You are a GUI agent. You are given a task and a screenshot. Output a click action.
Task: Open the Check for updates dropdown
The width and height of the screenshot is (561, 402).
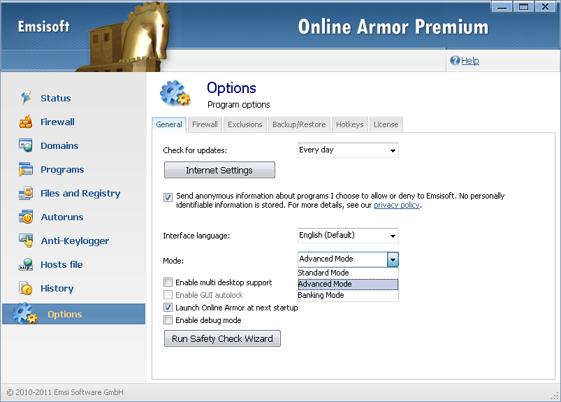[348, 150]
